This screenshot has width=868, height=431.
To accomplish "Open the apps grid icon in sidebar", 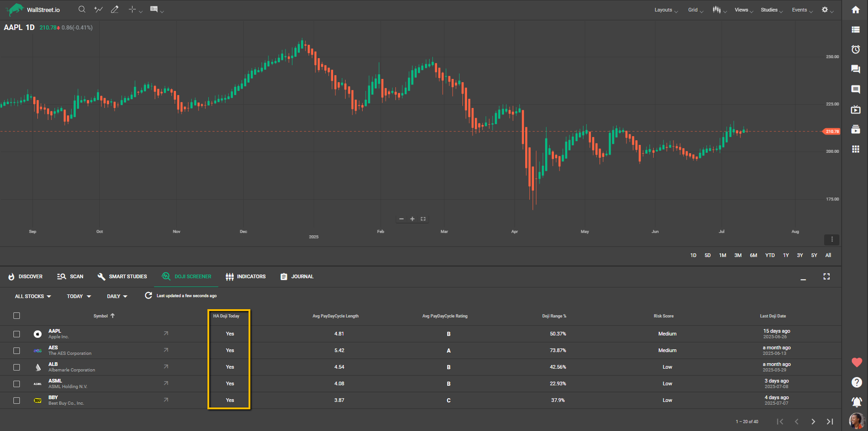I will click(x=856, y=149).
